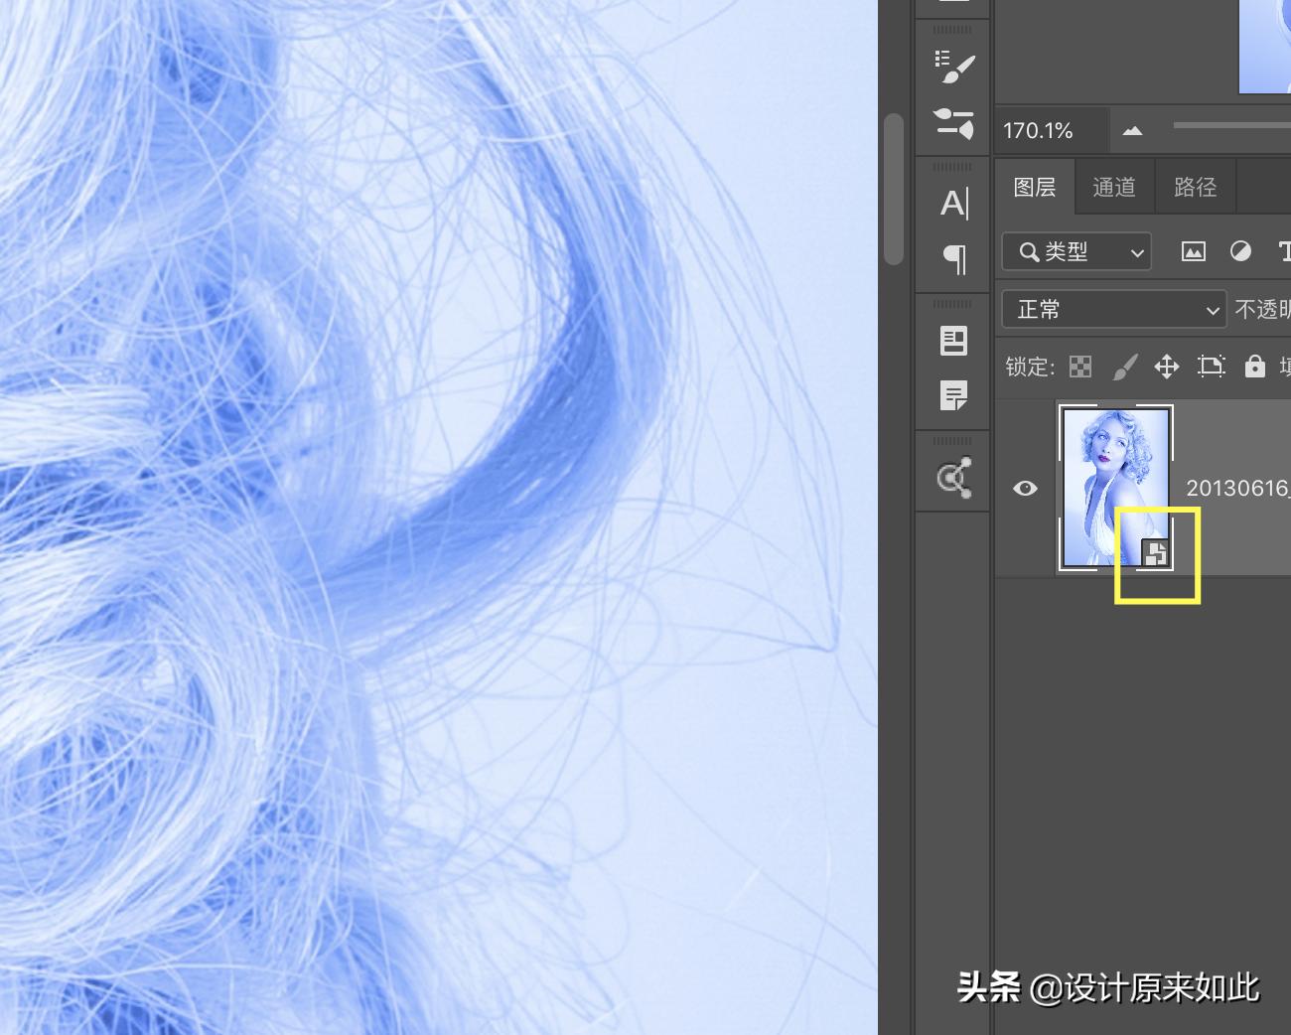Select the 20130616 layer thumbnail

tap(1115, 488)
